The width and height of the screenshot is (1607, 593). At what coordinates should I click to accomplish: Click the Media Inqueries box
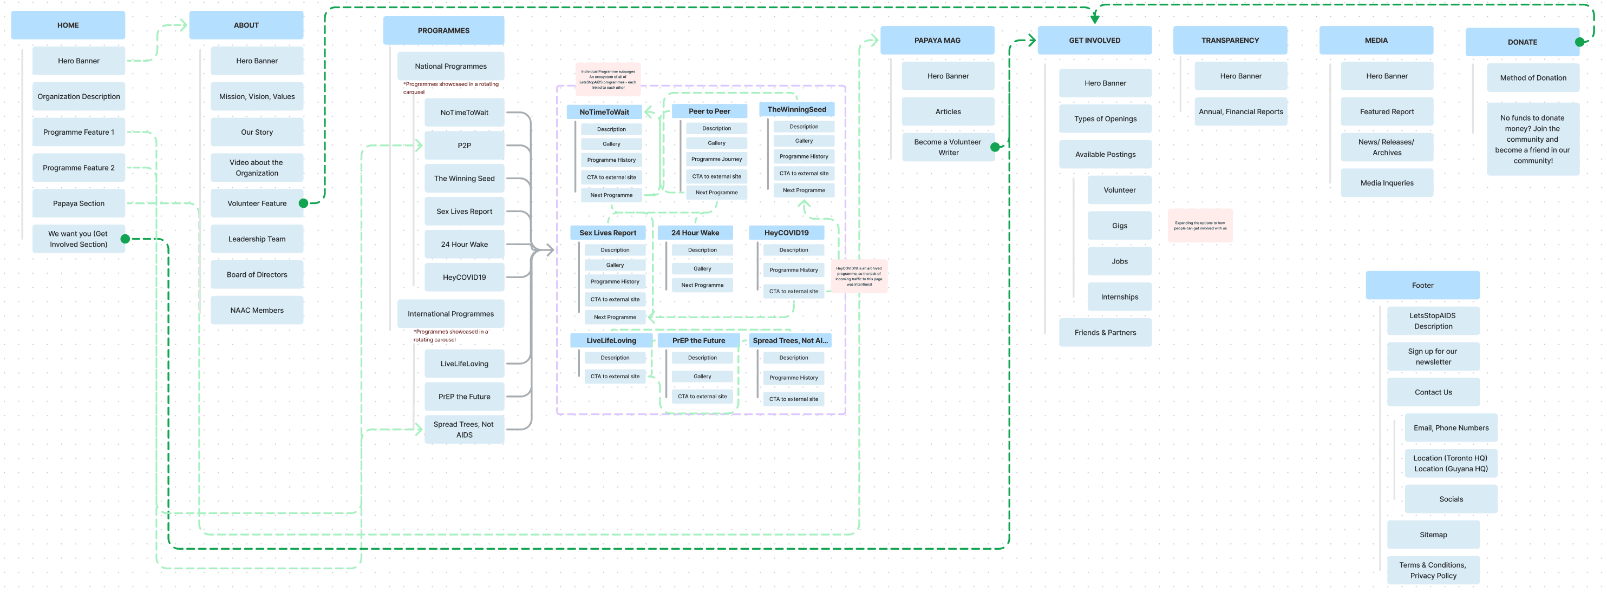(1387, 183)
